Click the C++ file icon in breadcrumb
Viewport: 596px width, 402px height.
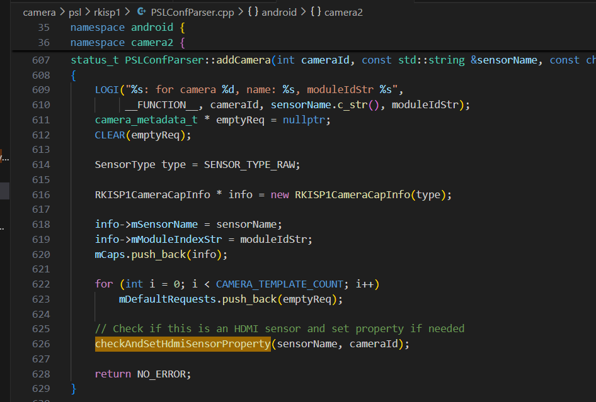[x=141, y=12]
